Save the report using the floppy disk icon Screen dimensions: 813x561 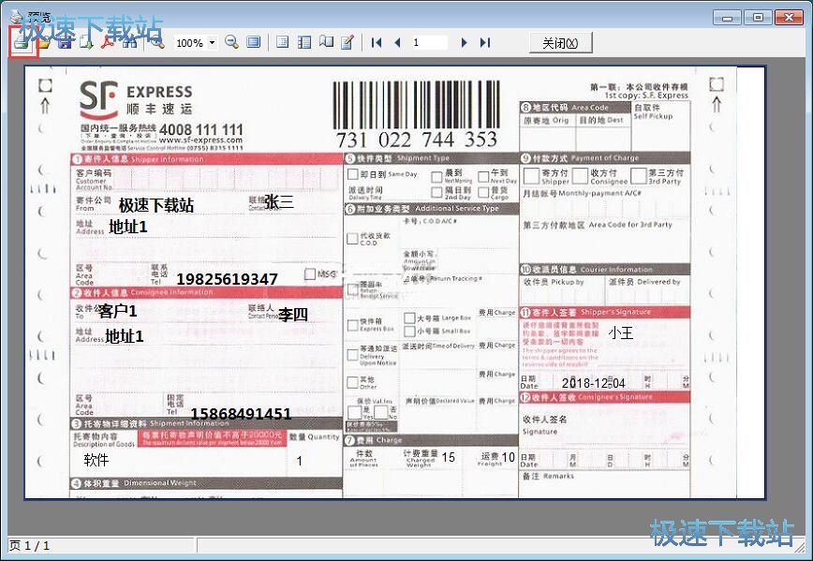(x=65, y=42)
